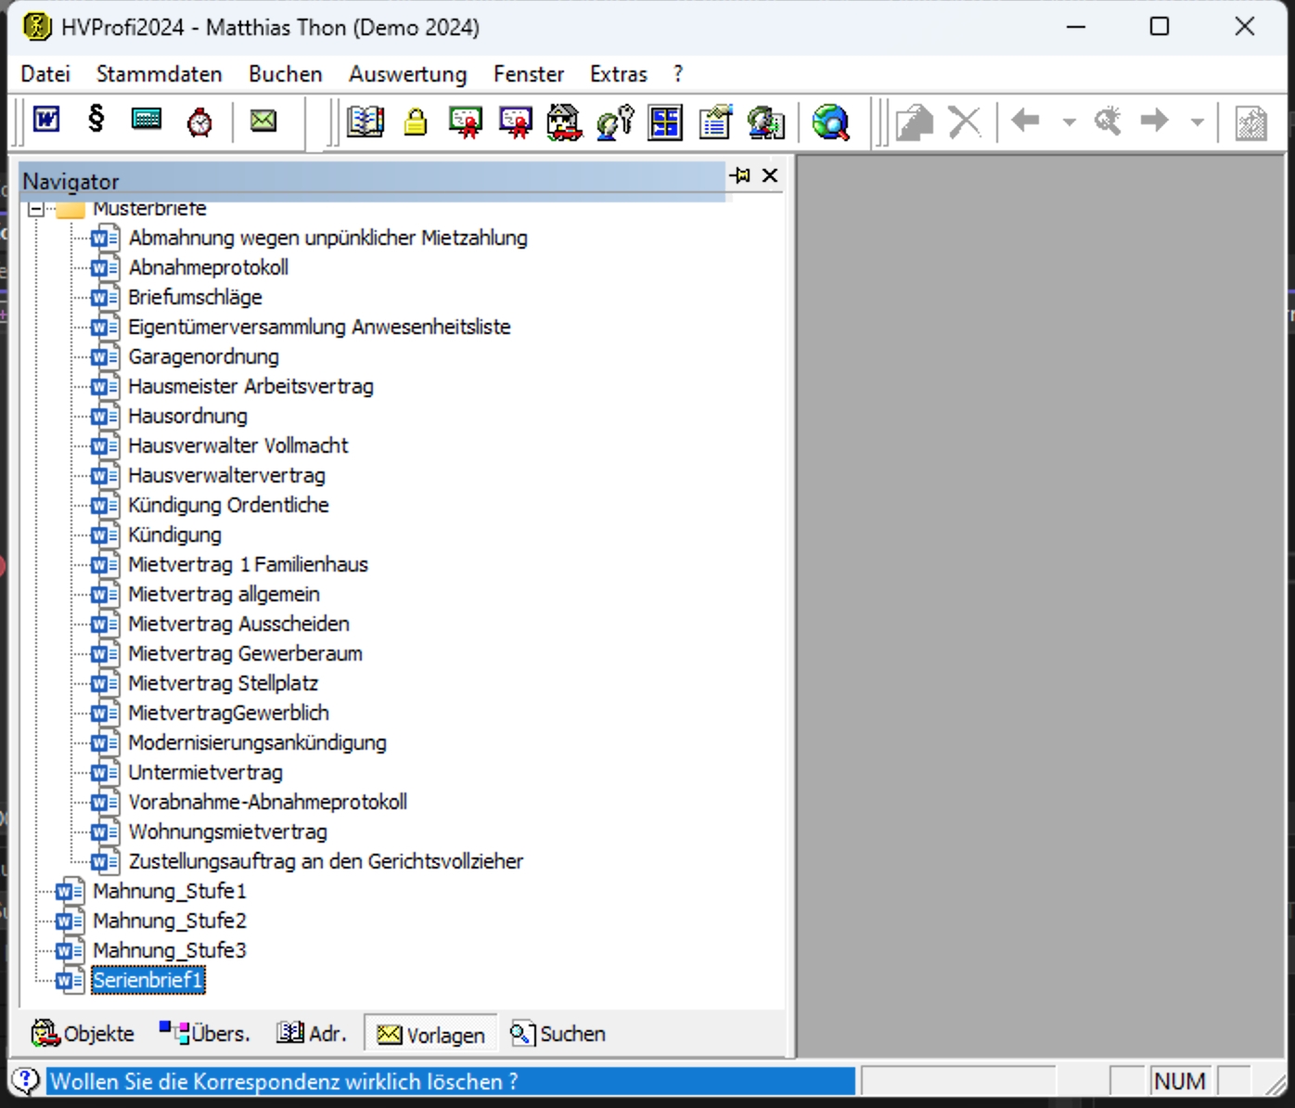Image resolution: width=1295 pixels, height=1108 pixels.
Task: Click the gray back arrow
Action: 1025,120
